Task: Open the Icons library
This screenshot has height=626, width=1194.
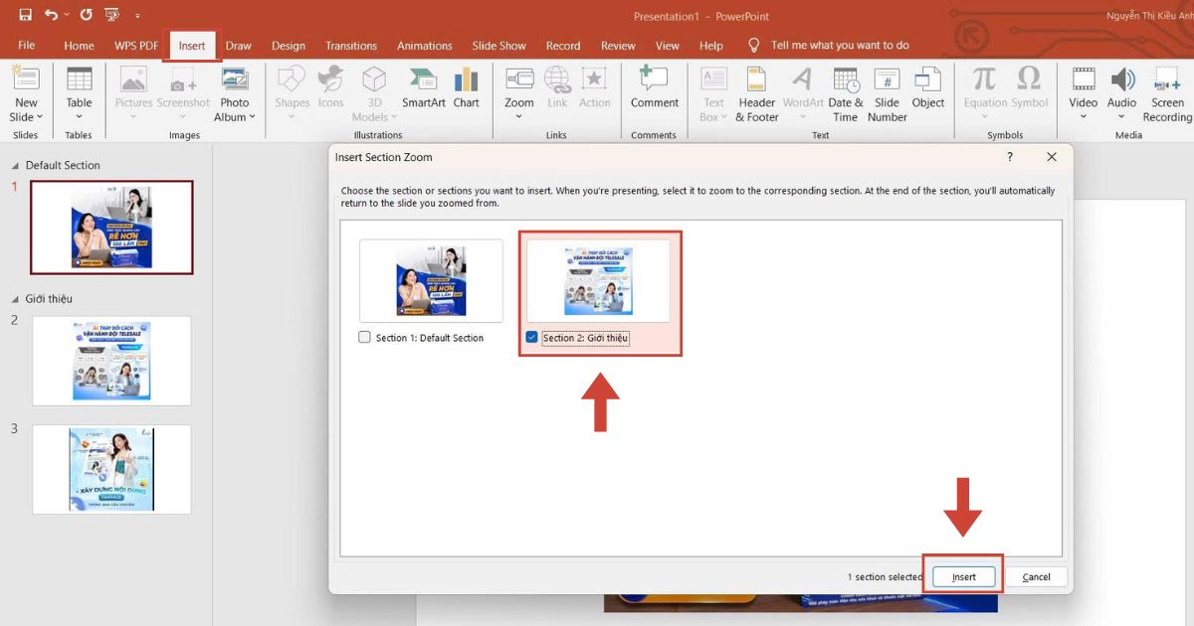Action: tap(330, 87)
